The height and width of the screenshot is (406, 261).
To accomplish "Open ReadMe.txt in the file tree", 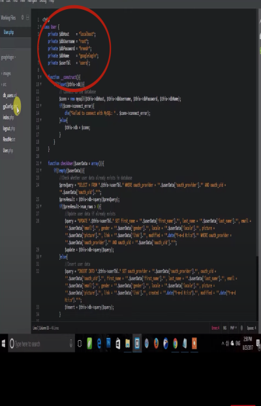I will (x=9, y=139).
